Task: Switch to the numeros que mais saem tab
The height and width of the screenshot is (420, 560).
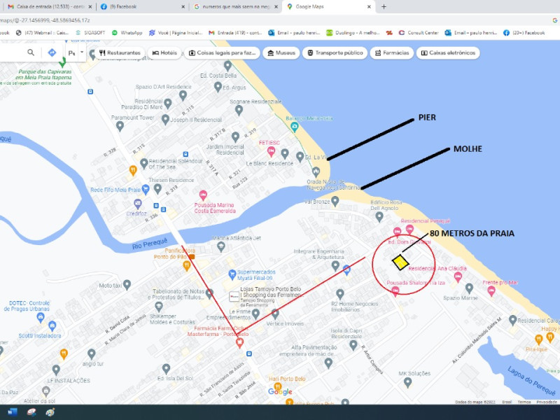Action: coord(236,7)
